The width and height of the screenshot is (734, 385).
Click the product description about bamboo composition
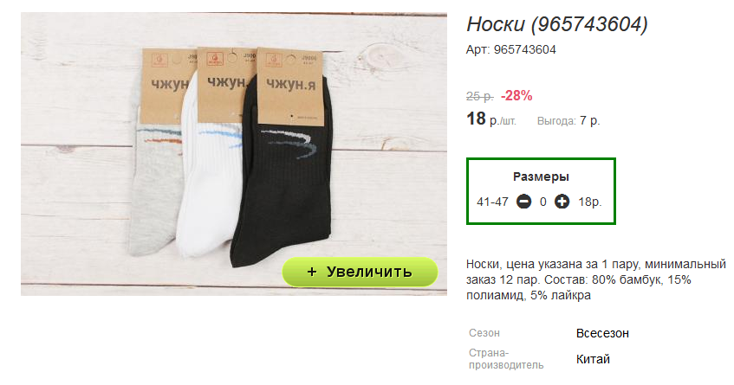point(595,279)
